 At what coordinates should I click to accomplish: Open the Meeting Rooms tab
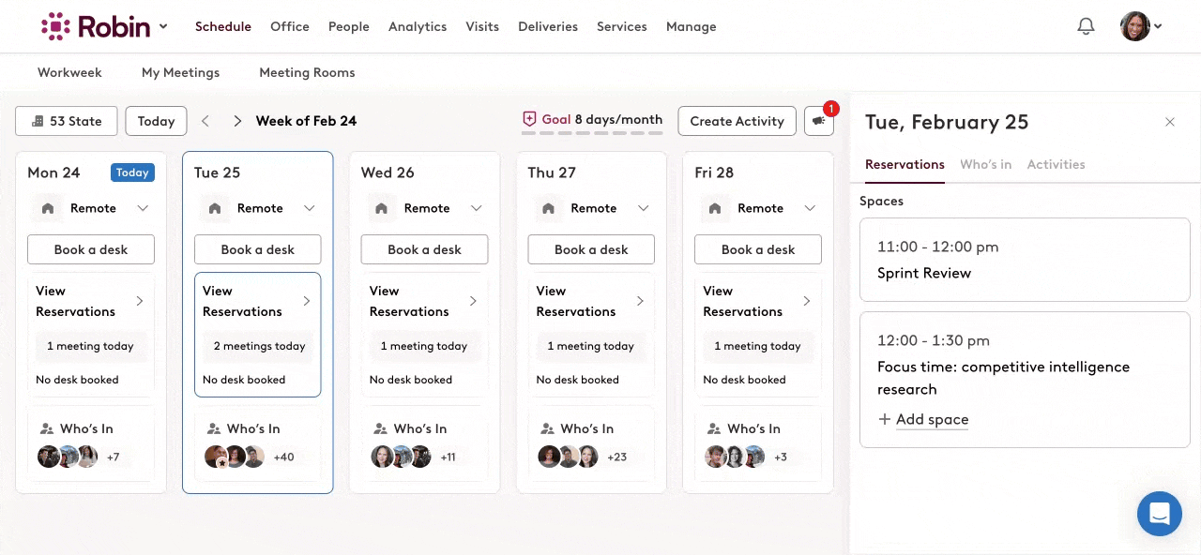point(307,72)
